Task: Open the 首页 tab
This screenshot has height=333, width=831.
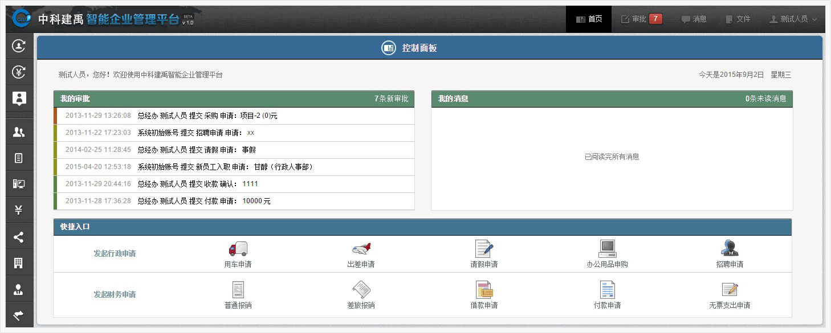Action: 589,19
